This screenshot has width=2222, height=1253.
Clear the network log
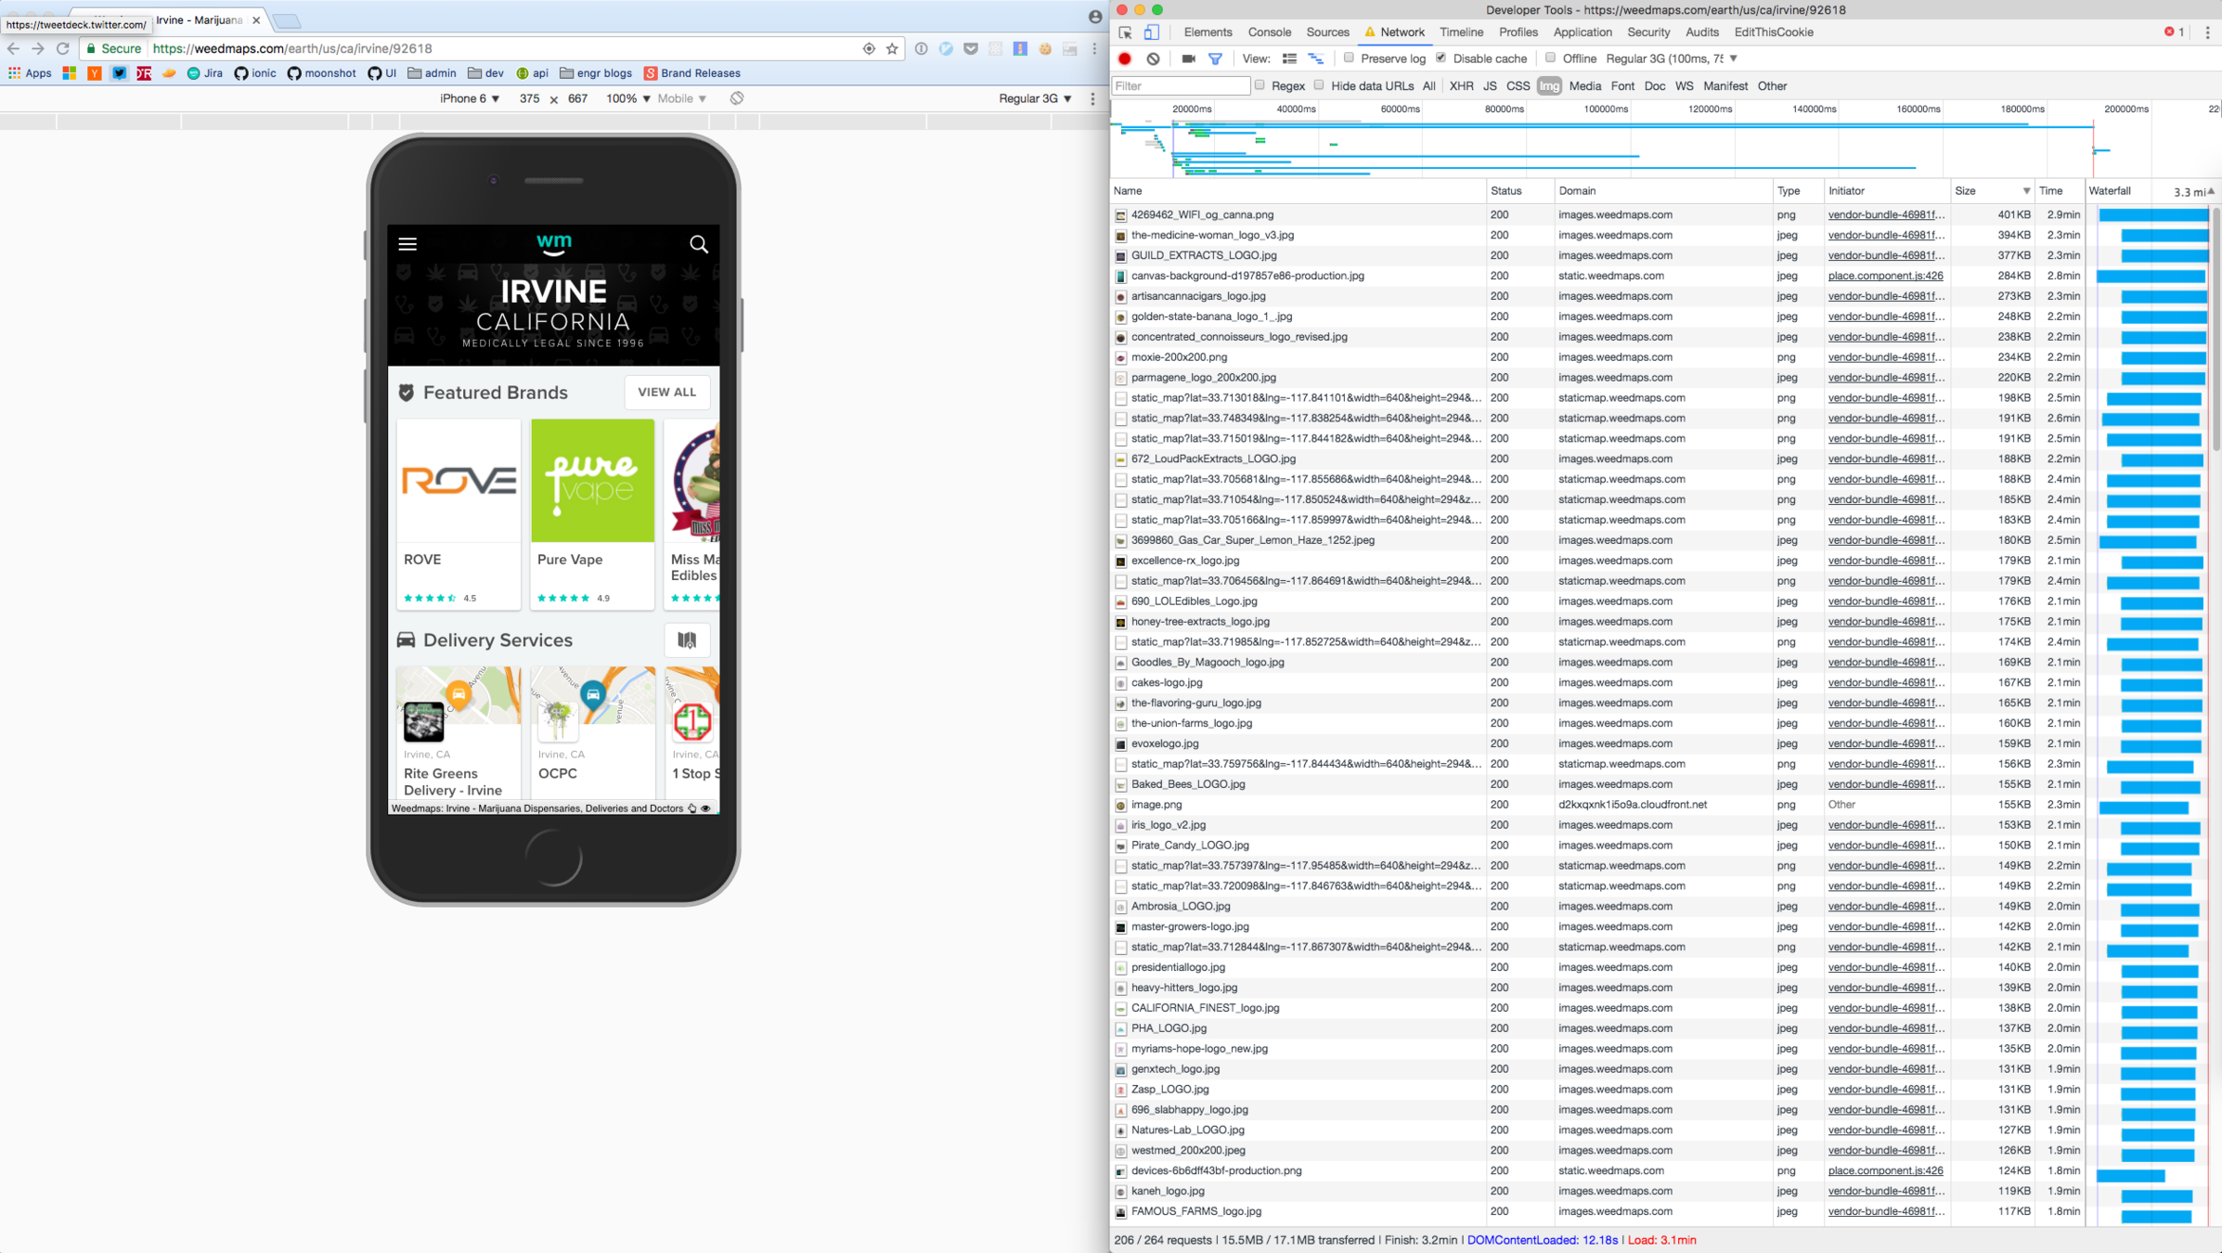point(1153,58)
